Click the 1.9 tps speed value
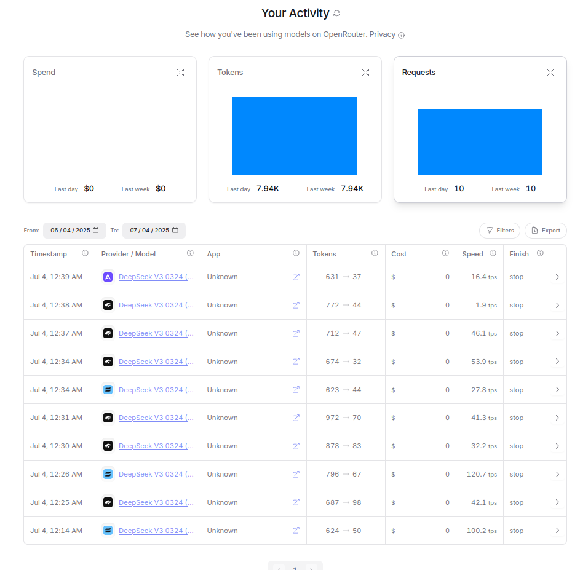The image size is (588, 570). point(486,305)
